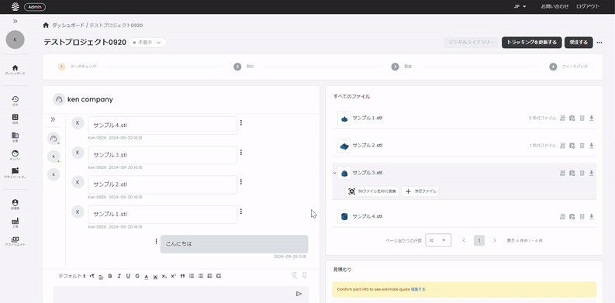
Task: Open the 企業 building sidebar icon
Action: coord(15,137)
